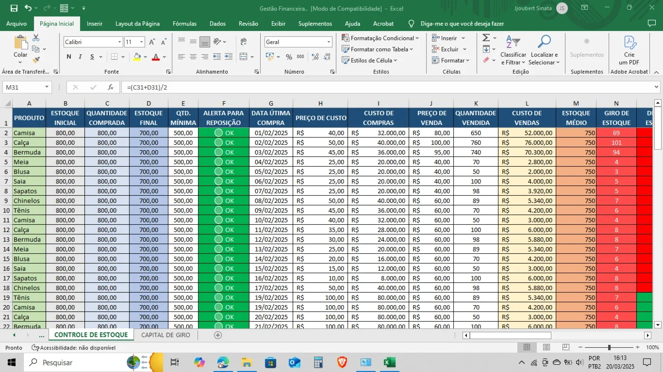
Task: Click the Percent Style icon
Action: click(289, 57)
